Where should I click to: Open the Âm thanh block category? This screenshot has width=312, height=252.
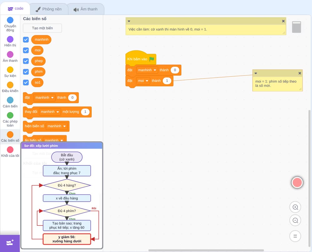[x=10, y=57]
